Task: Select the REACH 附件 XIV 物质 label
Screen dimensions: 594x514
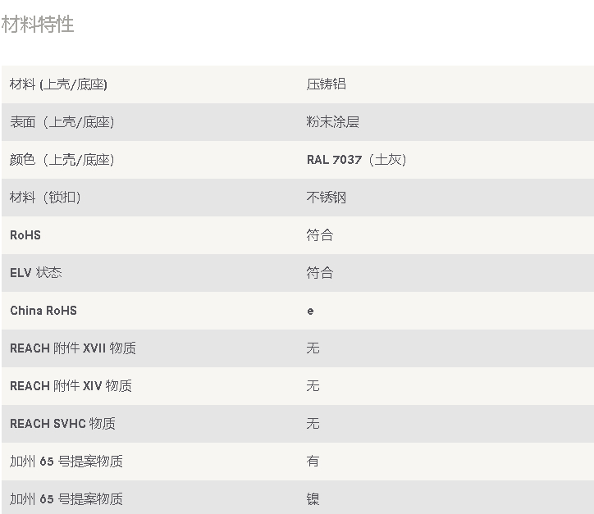Action: (x=71, y=385)
